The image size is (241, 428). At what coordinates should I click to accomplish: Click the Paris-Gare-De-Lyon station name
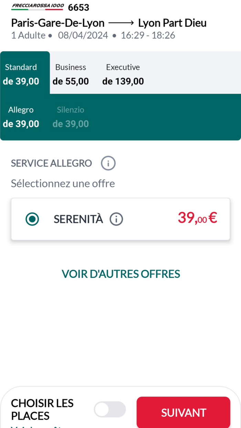point(58,23)
